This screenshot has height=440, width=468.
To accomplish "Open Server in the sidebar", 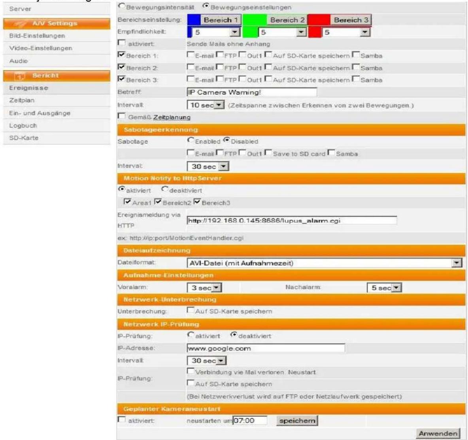I will pos(57,9).
